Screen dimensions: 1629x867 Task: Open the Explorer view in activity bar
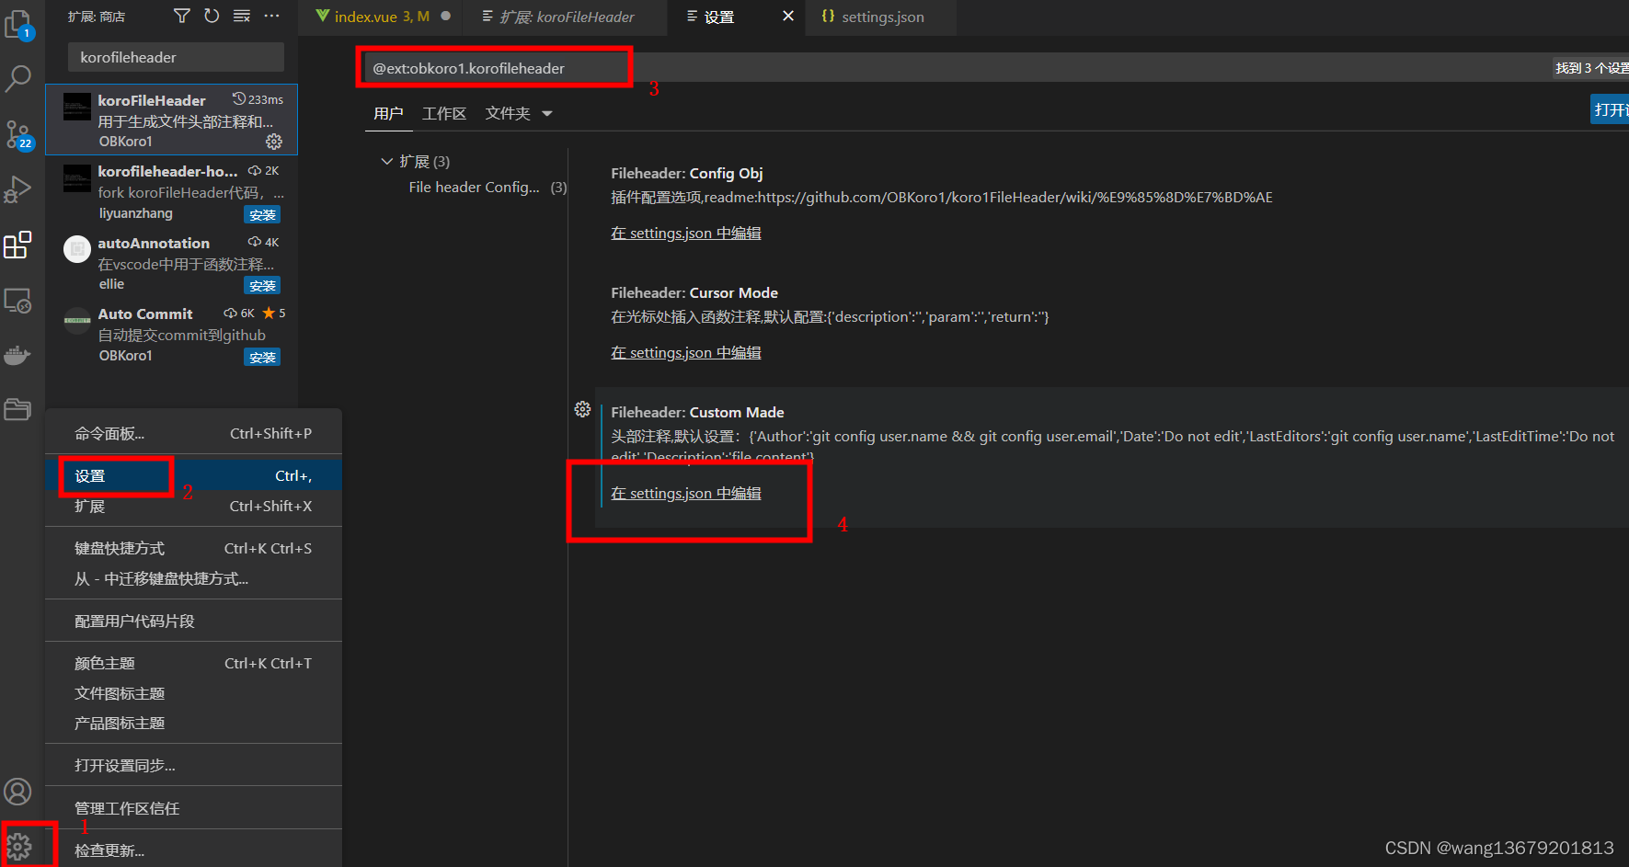coord(18,24)
